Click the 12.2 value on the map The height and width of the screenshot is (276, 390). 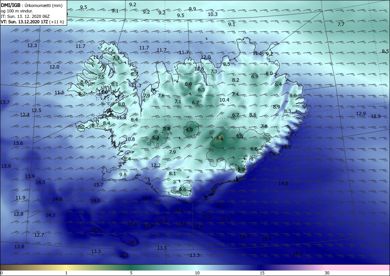point(156,165)
